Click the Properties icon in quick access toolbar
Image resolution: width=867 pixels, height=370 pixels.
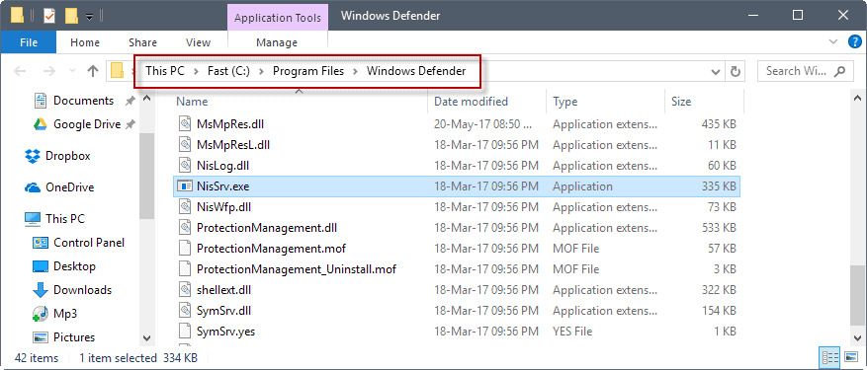[x=48, y=16]
